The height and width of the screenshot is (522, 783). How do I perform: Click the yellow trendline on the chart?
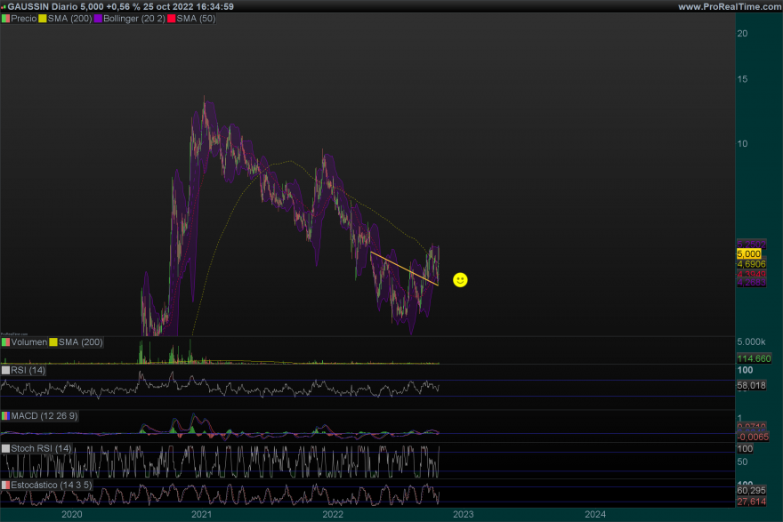tap(403, 269)
